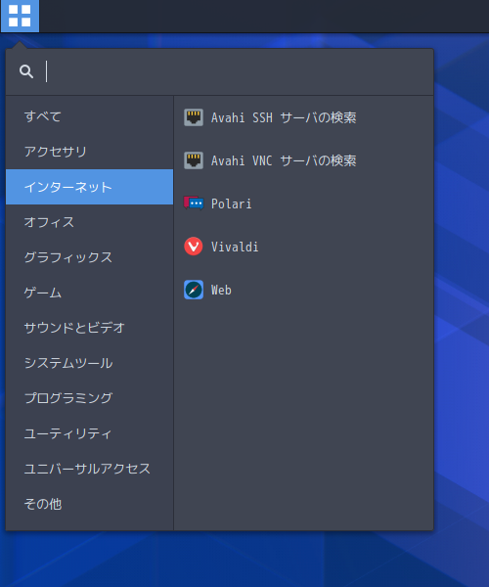Select the インターネット category
Viewport: 489px width, 587px height.
coord(89,187)
